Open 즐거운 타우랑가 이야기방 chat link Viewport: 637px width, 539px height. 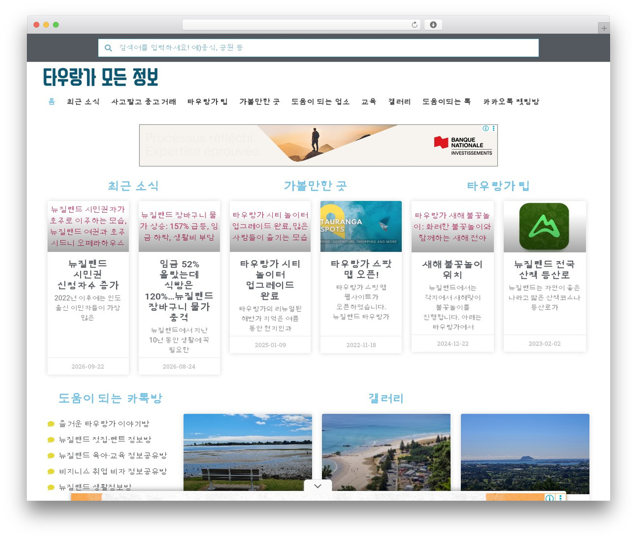[x=104, y=424]
